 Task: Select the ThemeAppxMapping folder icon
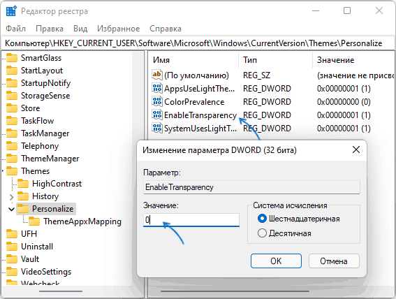click(34, 221)
